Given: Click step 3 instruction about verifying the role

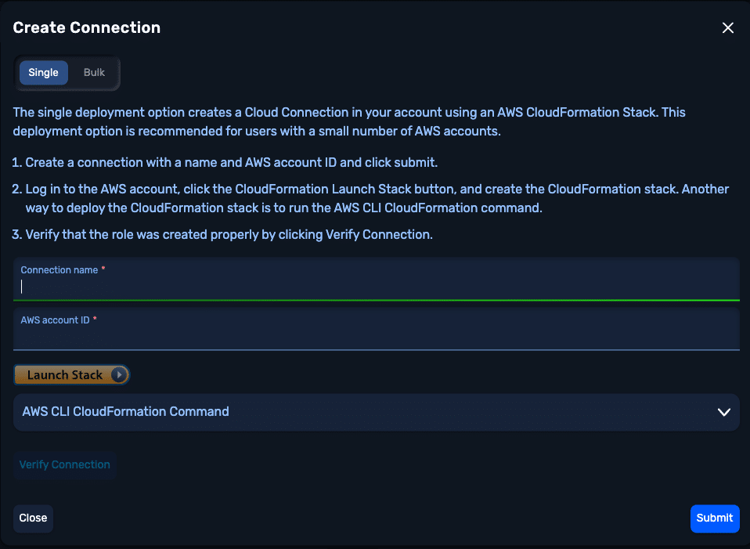Looking at the screenshot, I should click(x=222, y=234).
